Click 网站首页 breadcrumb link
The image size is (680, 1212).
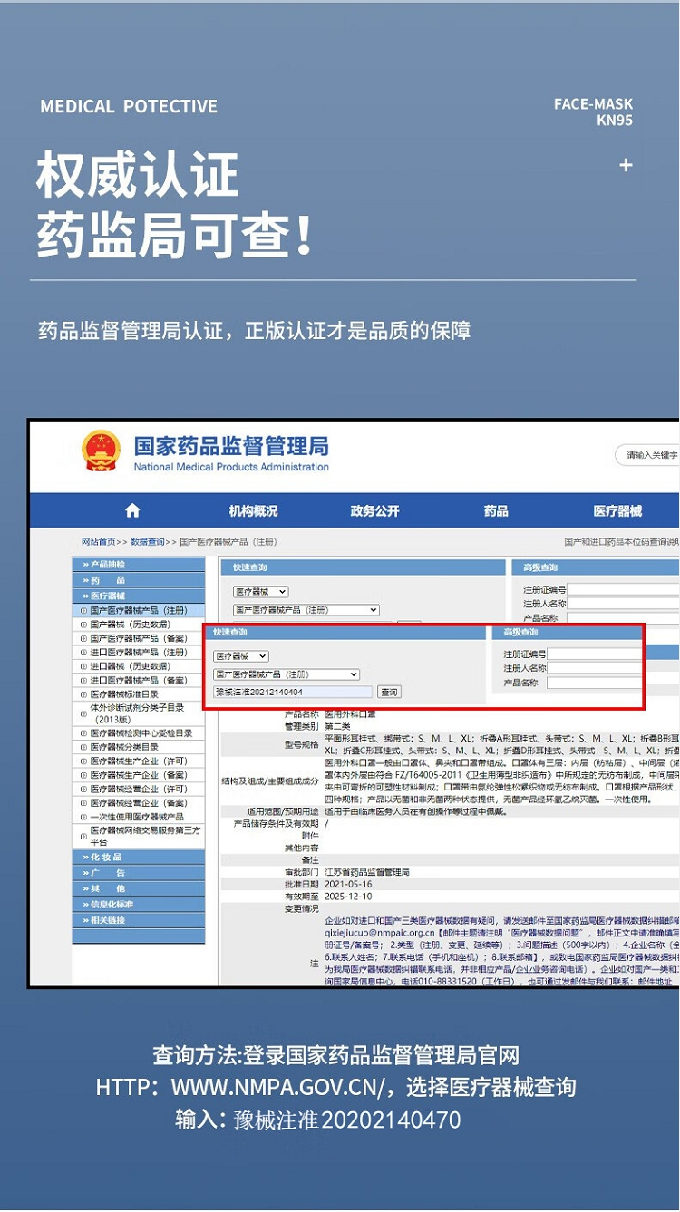click(x=98, y=542)
